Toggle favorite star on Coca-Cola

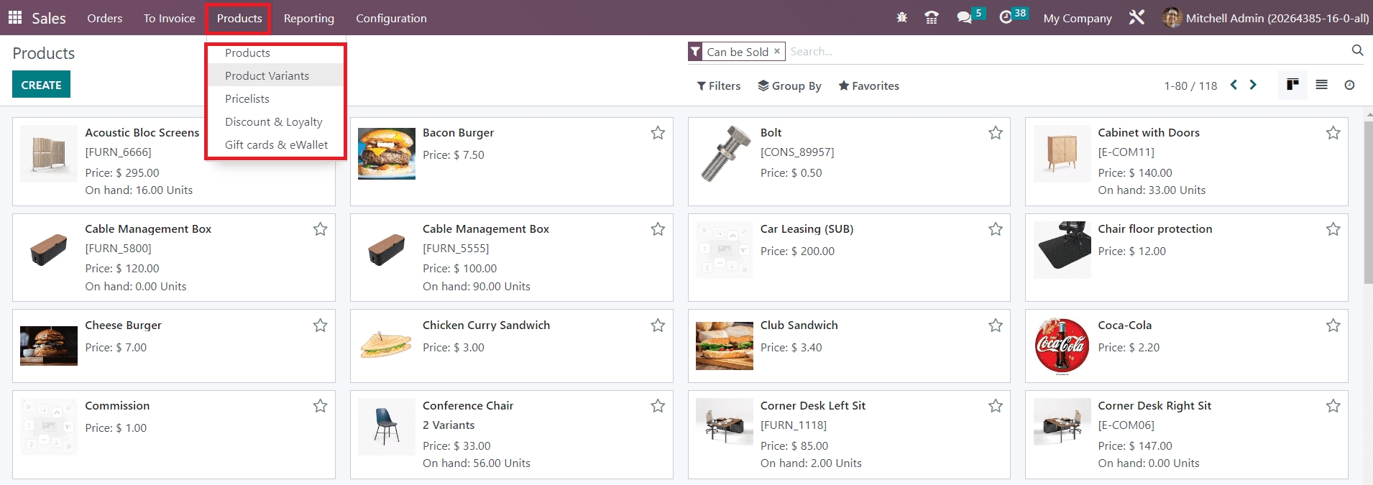coord(1333,325)
